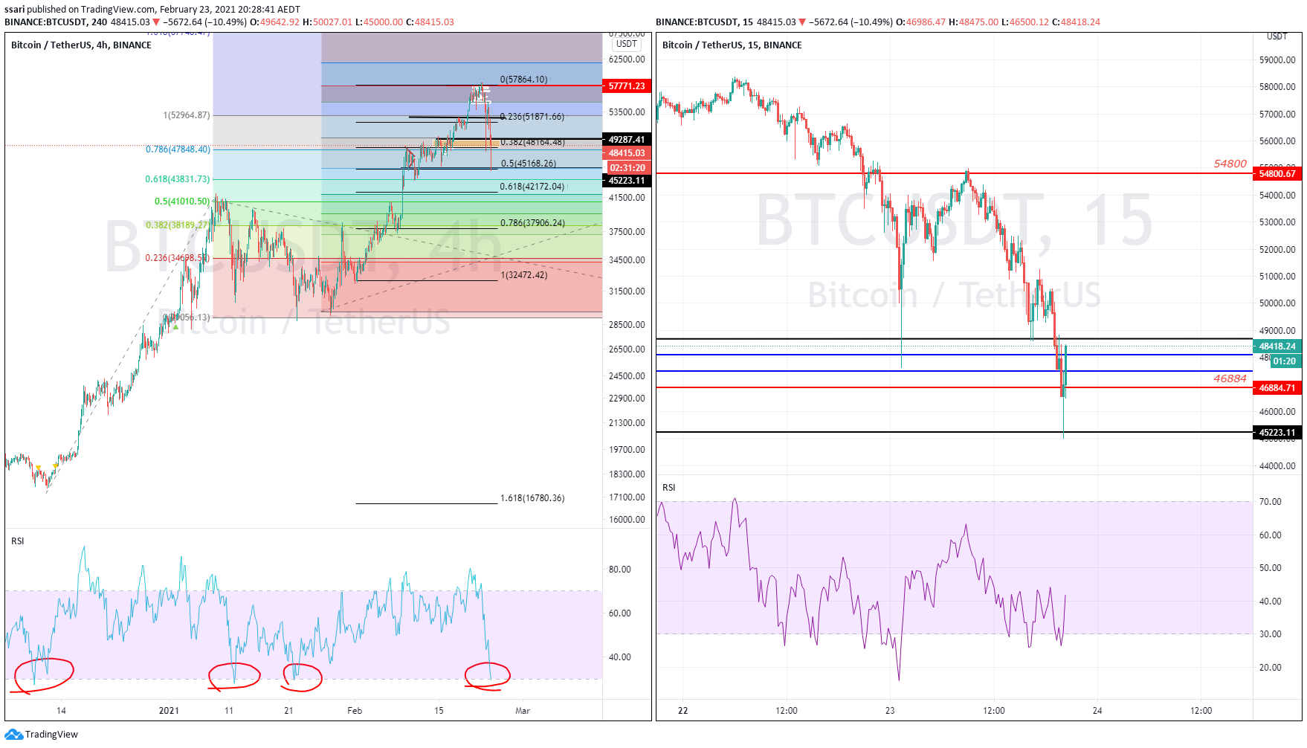Select the 0.618(42172.04) Fibonacci label

coord(532,187)
